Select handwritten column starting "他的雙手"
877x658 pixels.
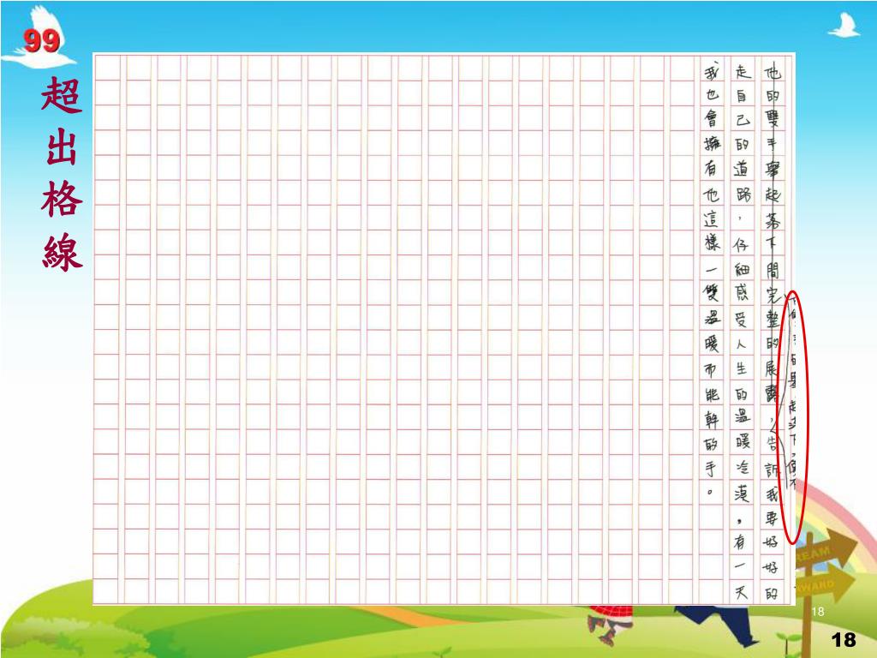(x=772, y=332)
